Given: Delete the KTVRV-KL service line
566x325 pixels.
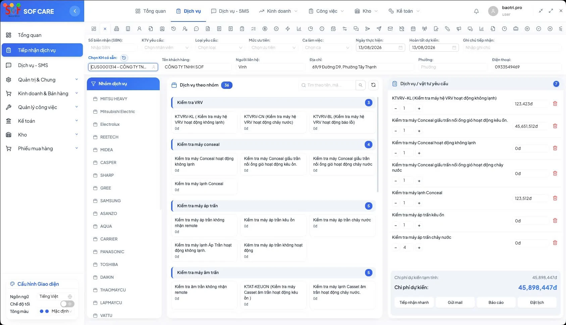Looking at the screenshot, I should click(x=555, y=104).
